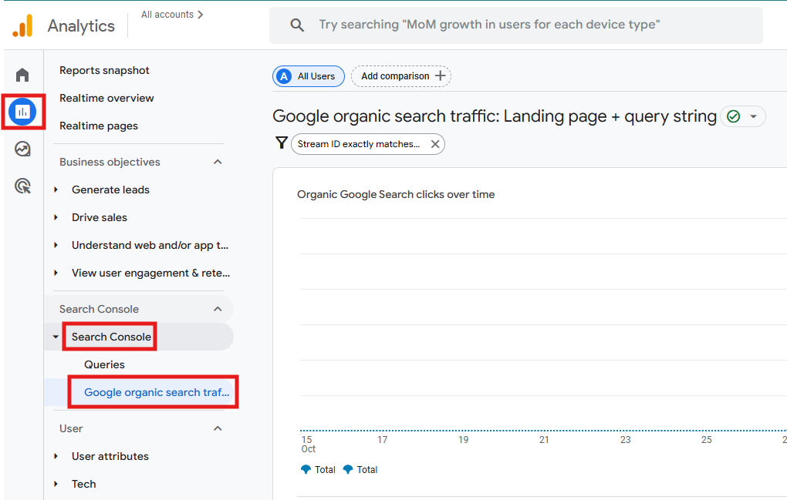Click the All Users 'A' badge

284,76
